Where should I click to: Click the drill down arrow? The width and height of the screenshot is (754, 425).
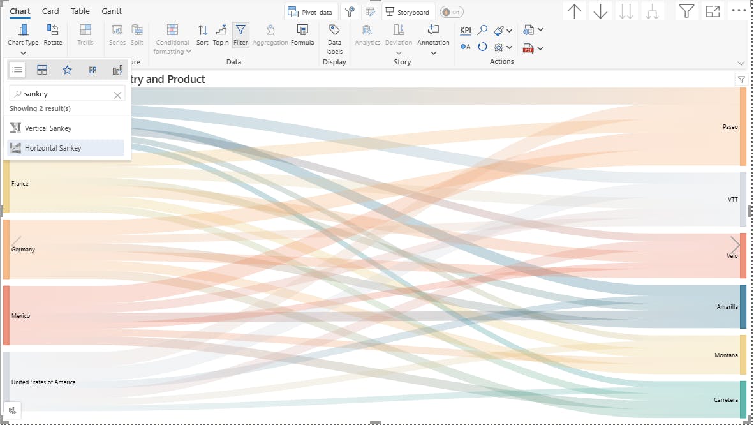[600, 11]
